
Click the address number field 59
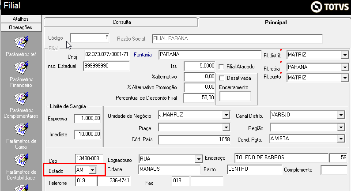tap(338, 158)
